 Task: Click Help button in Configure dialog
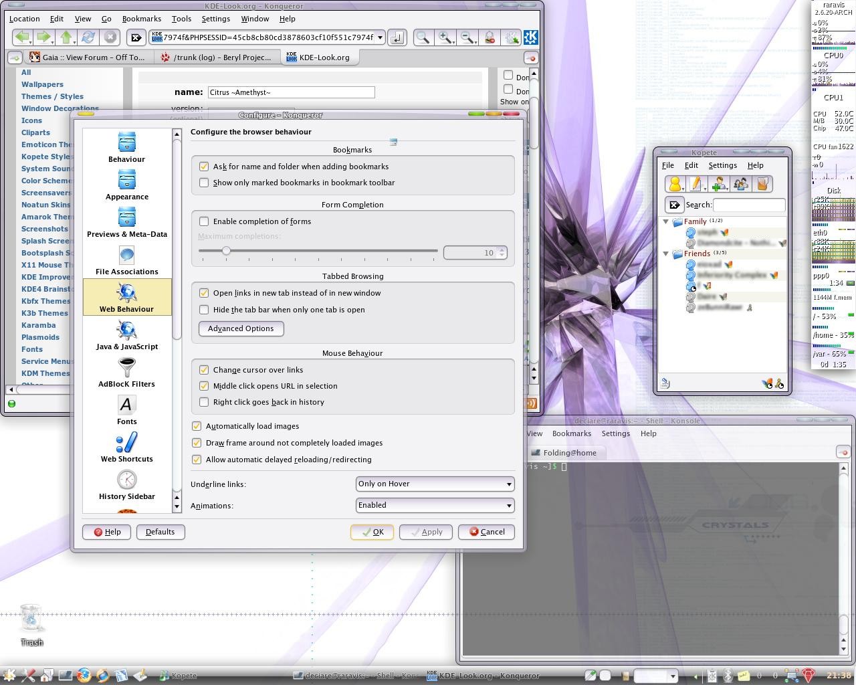pos(107,532)
